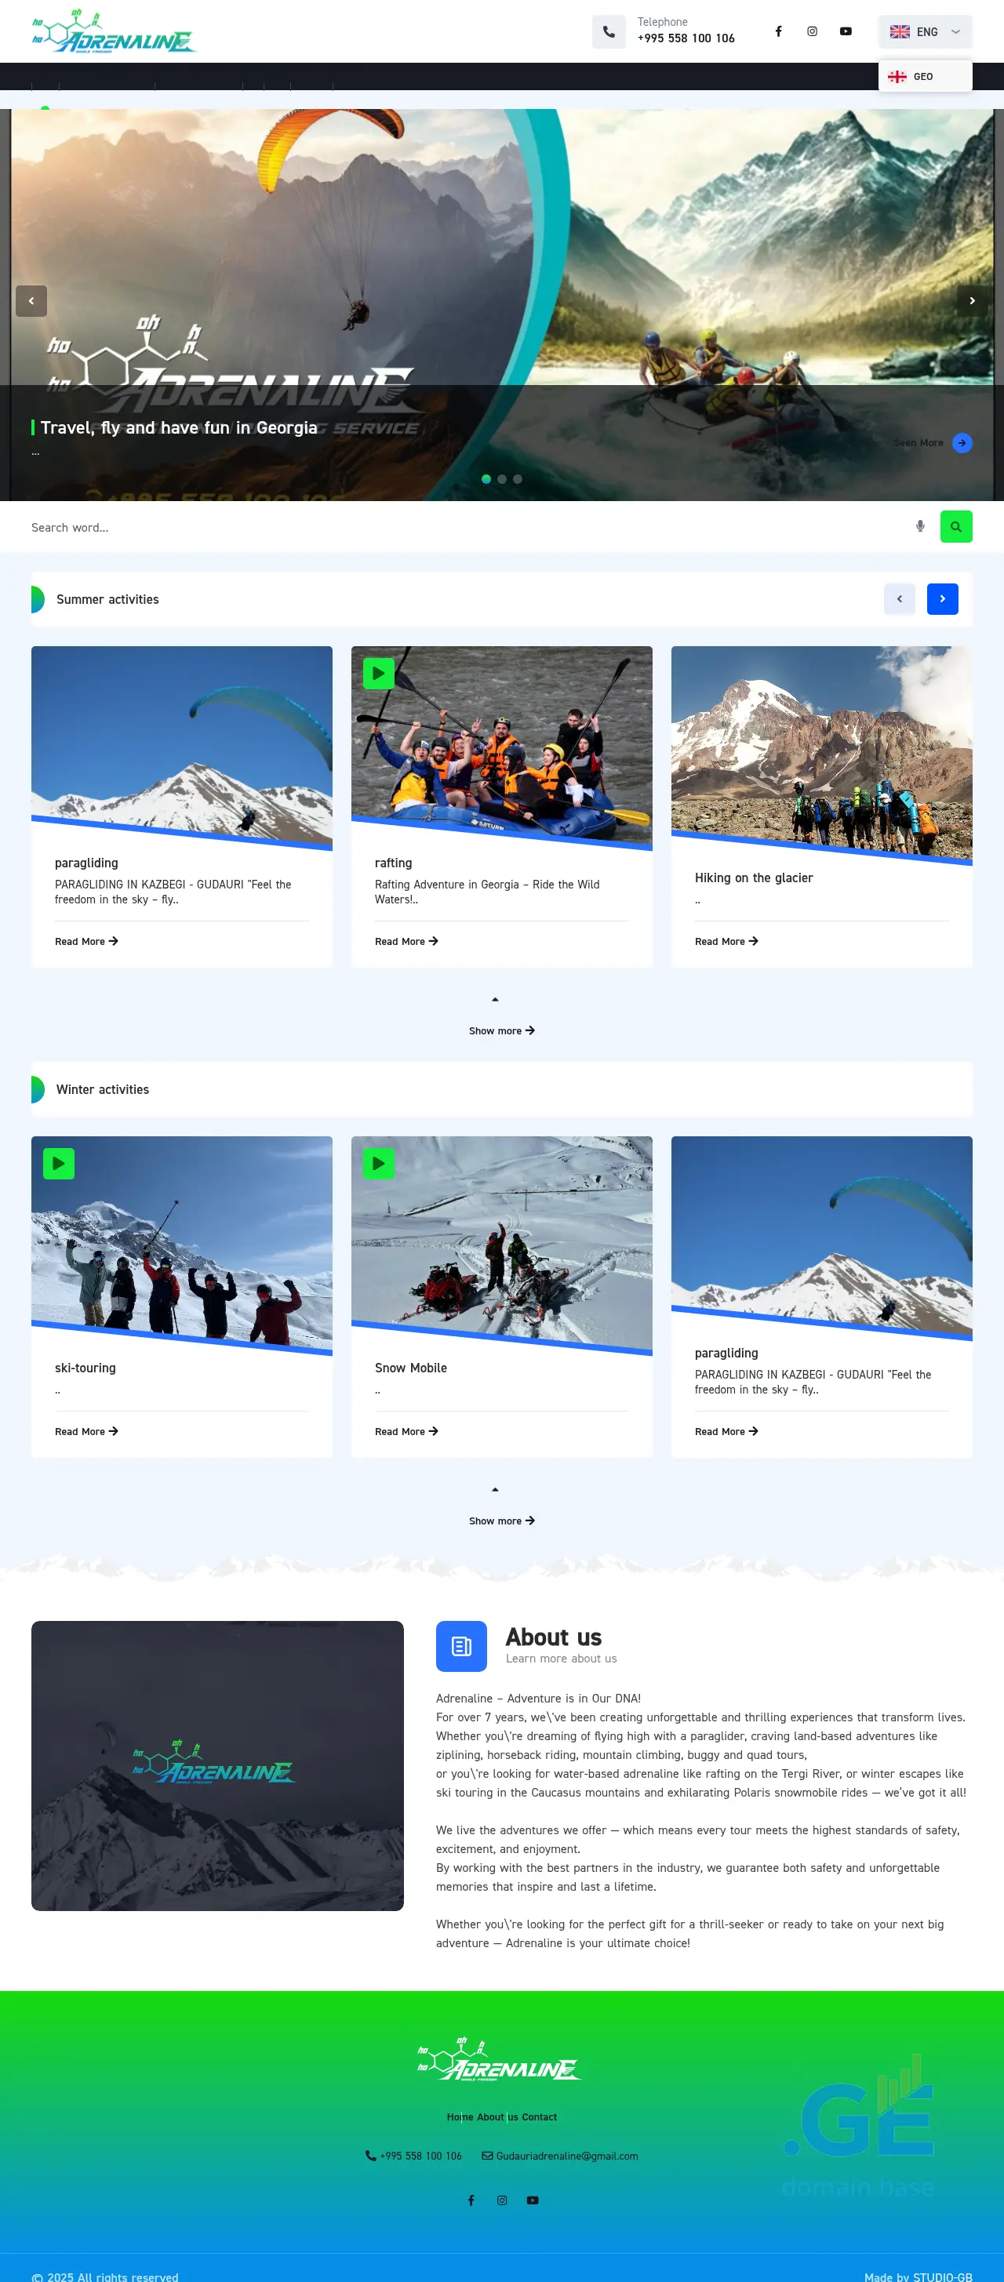Go to previous hero slide arrow
Screen dimensions: 1004x2282
(31, 301)
